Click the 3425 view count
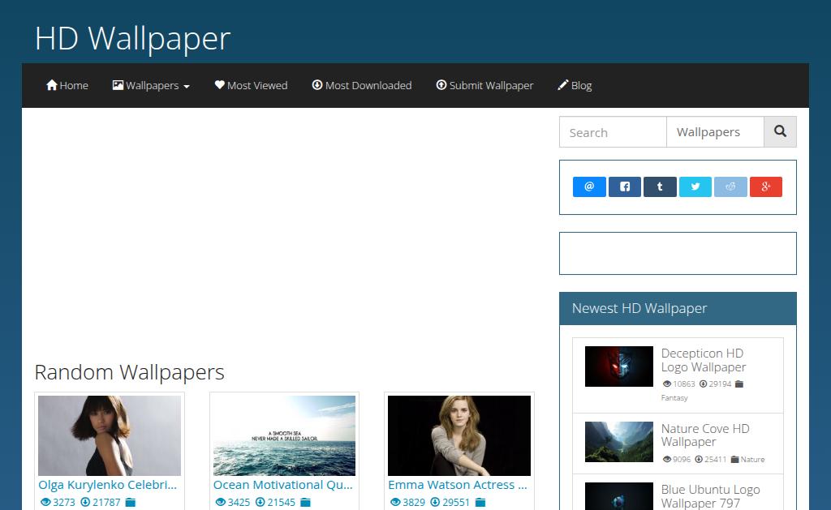 239,502
